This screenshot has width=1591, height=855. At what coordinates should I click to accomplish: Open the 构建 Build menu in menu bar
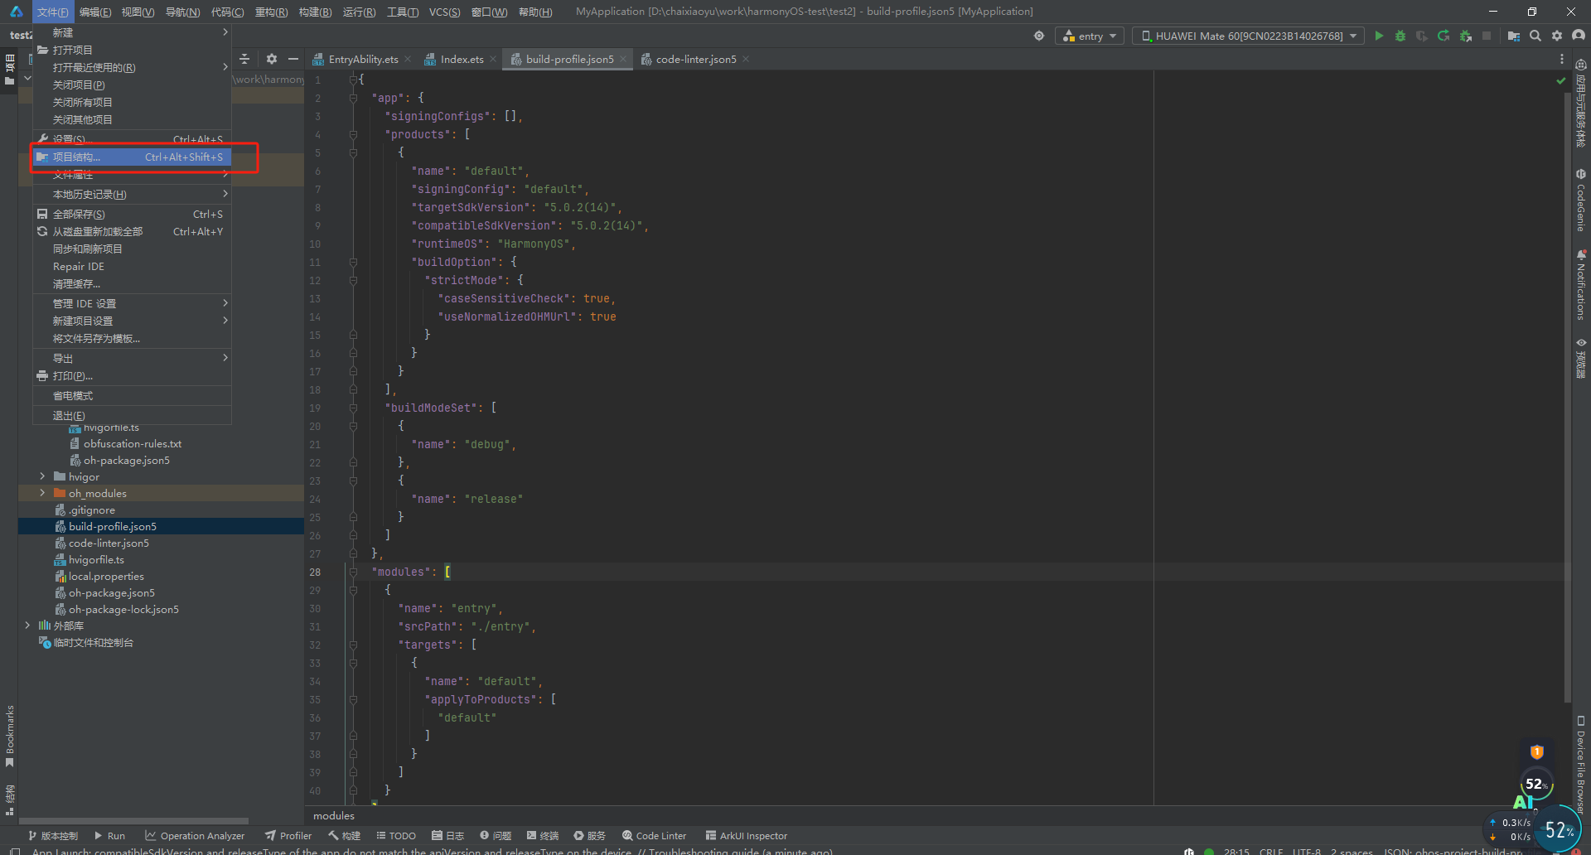[x=315, y=12]
